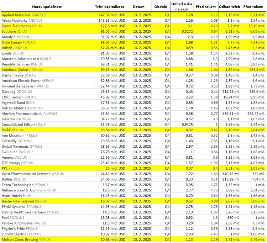The image size is (267, 243).
Task: Click the Název společnosti column header
Action: click(47, 7)
